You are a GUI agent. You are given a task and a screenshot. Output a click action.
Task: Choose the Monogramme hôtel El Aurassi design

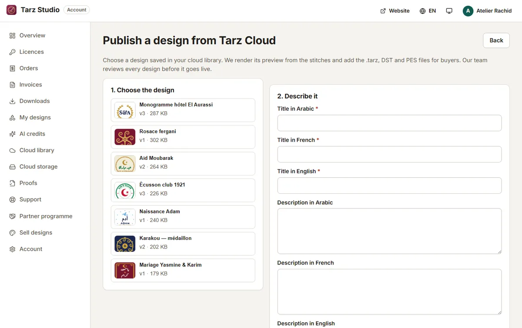(x=183, y=110)
